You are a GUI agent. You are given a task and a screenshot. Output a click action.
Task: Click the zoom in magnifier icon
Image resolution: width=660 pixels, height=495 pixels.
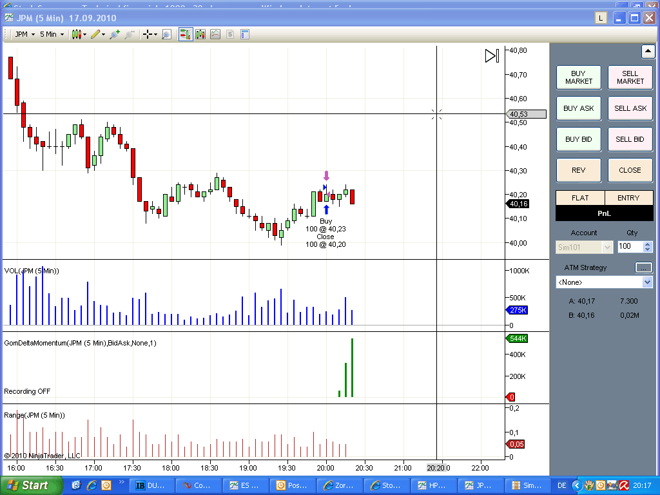point(115,35)
